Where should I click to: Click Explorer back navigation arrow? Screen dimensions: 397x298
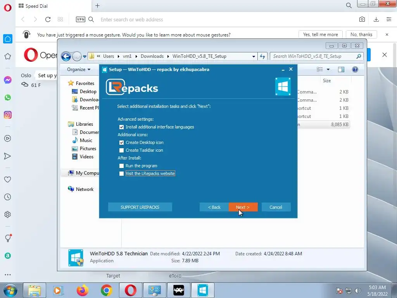click(66, 56)
